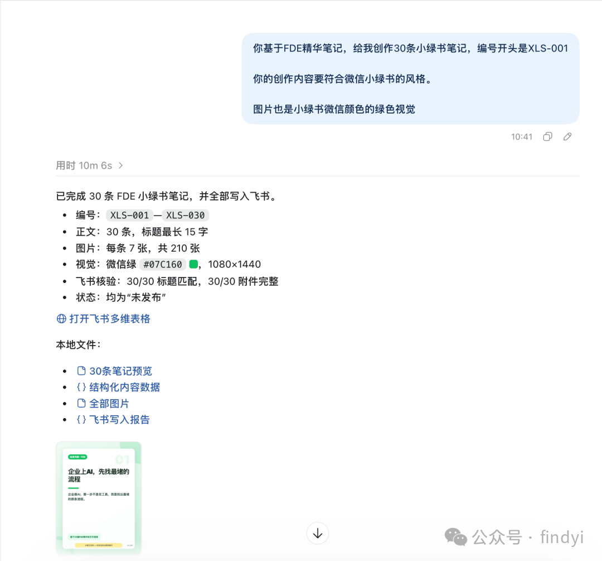Open the 打开飞书多维表格 link
Viewport: 602px width, 561px height.
click(x=110, y=319)
